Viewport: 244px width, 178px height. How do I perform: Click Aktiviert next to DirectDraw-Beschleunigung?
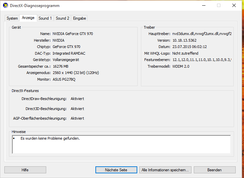pyautogui.click(x=77, y=99)
